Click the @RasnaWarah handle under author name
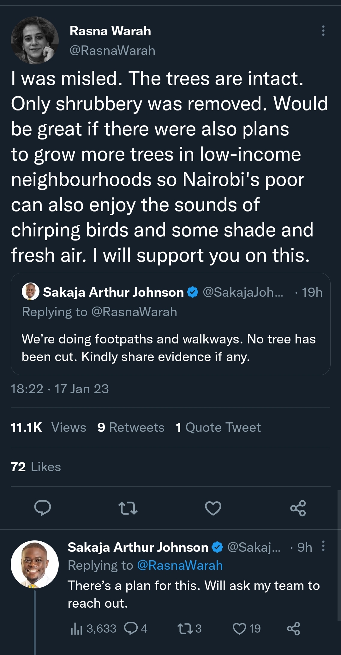The image size is (341, 655). click(112, 51)
